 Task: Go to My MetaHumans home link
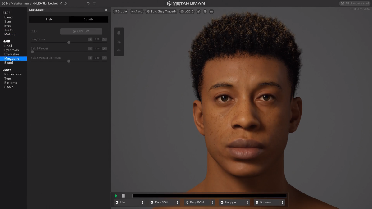coord(16,3)
